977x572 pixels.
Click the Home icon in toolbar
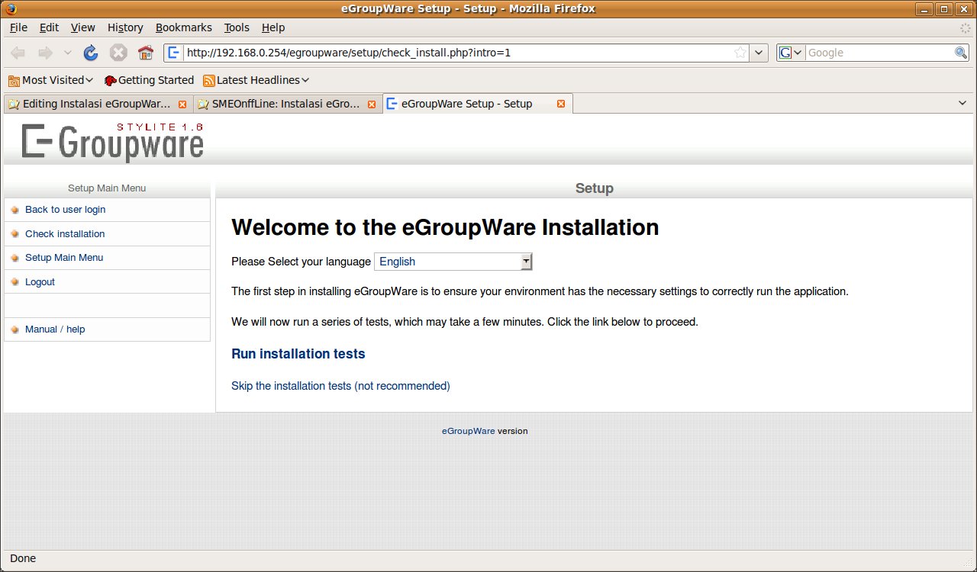[x=146, y=53]
